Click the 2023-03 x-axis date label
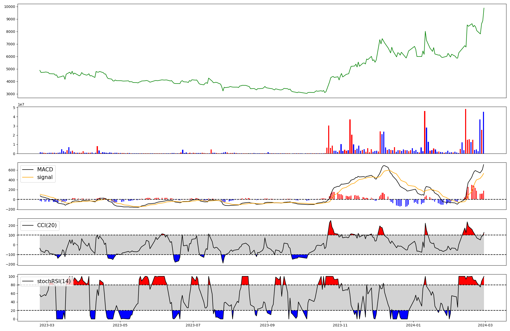The image size is (510, 331). tap(47, 325)
